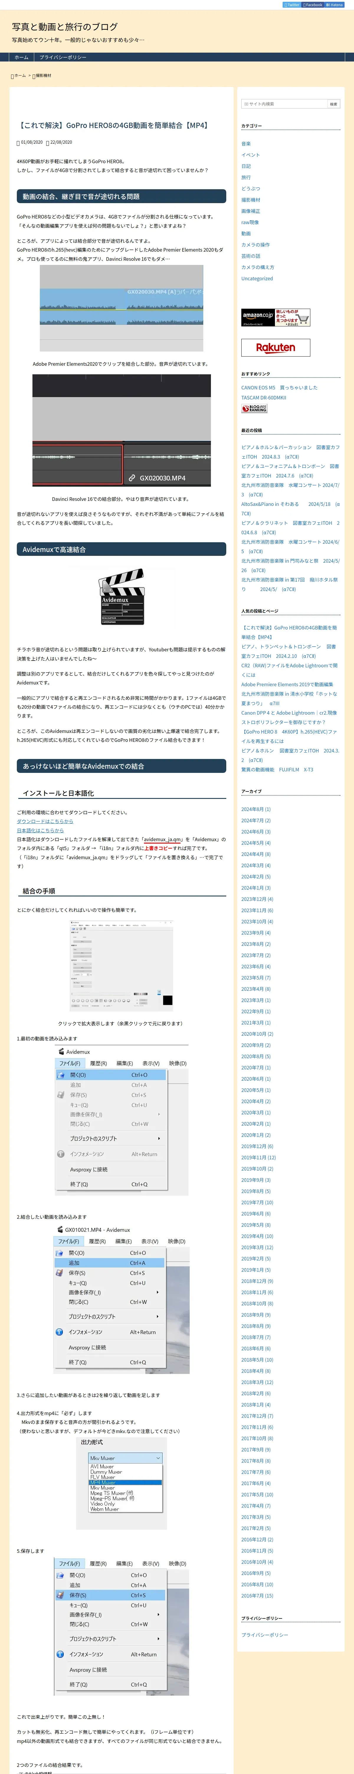Click the Blog Ranking badge

254,408
